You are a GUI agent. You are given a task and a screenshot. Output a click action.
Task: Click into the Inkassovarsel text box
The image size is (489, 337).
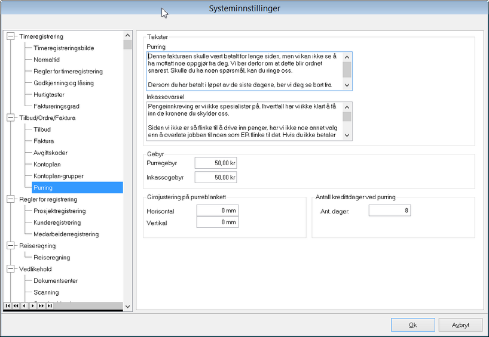pos(244,121)
